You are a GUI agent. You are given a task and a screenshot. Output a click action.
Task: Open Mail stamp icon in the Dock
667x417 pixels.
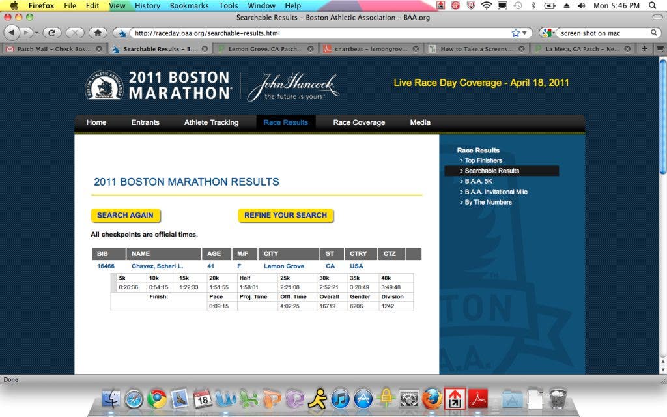(x=180, y=399)
